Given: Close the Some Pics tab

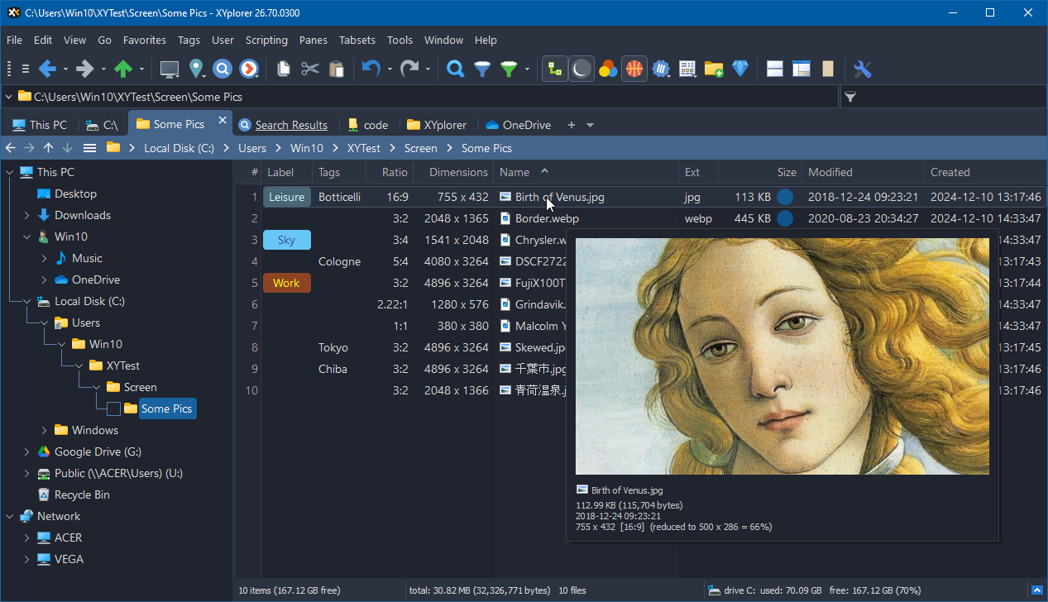Looking at the screenshot, I should coord(221,119).
